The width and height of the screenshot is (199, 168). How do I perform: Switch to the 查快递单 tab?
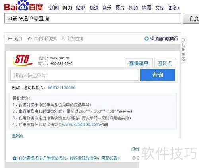[x=139, y=63]
